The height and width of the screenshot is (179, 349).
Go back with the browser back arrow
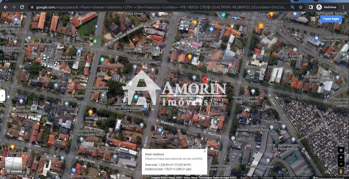point(6,7)
